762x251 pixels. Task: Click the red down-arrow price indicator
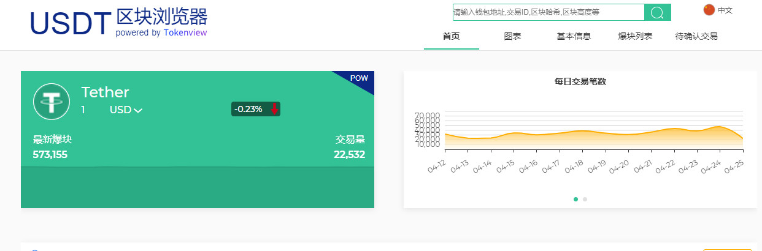(x=274, y=109)
